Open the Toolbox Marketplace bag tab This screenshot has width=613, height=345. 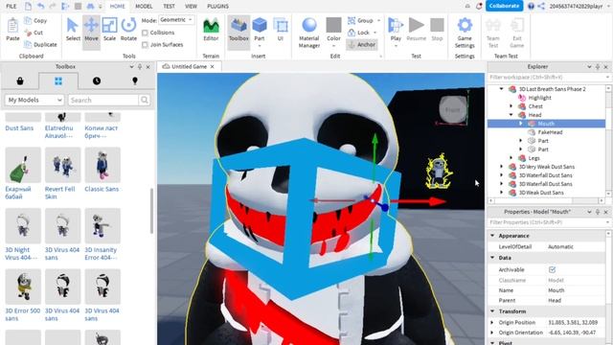pyautogui.click(x=20, y=80)
